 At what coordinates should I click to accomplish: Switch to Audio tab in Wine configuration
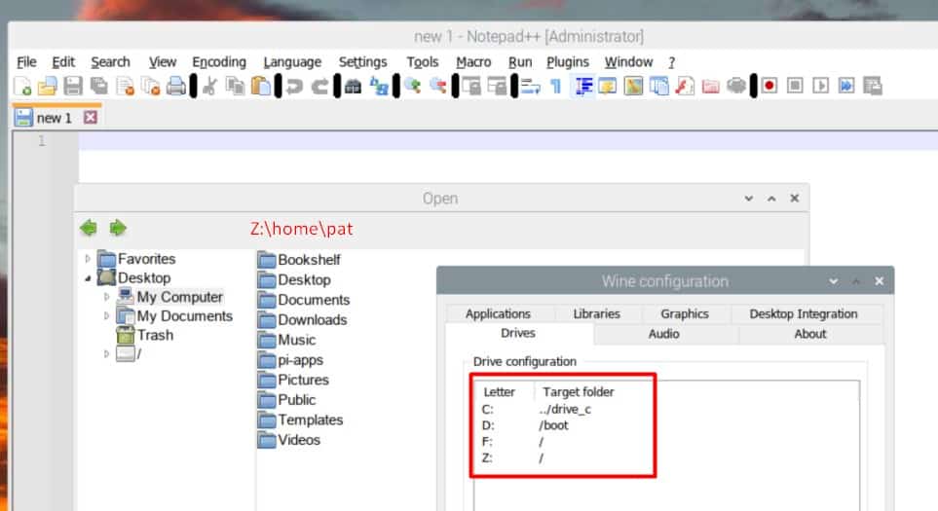(x=664, y=334)
